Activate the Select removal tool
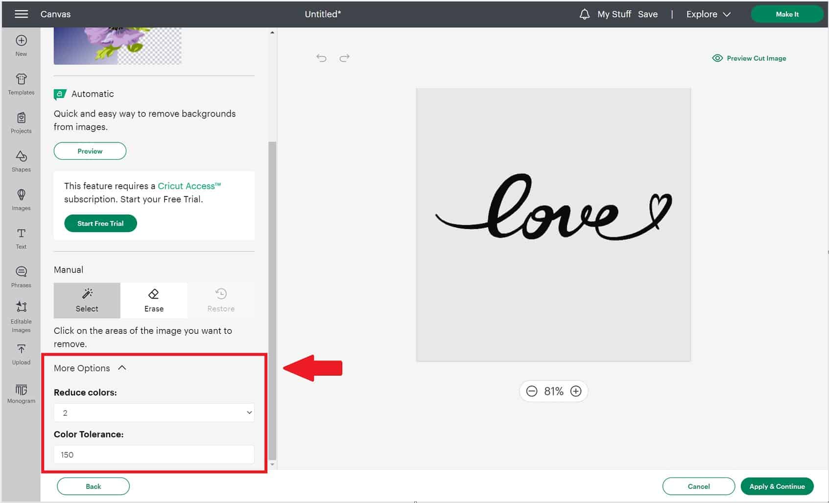Viewport: 829px width, 503px height. 87,300
